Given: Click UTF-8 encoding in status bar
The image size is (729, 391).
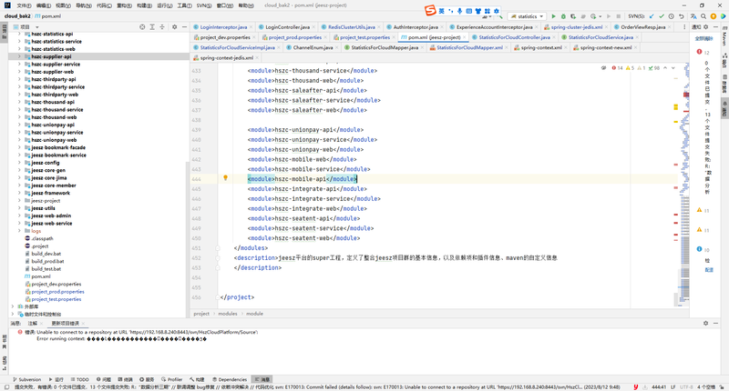Looking at the screenshot, I should (686, 386).
